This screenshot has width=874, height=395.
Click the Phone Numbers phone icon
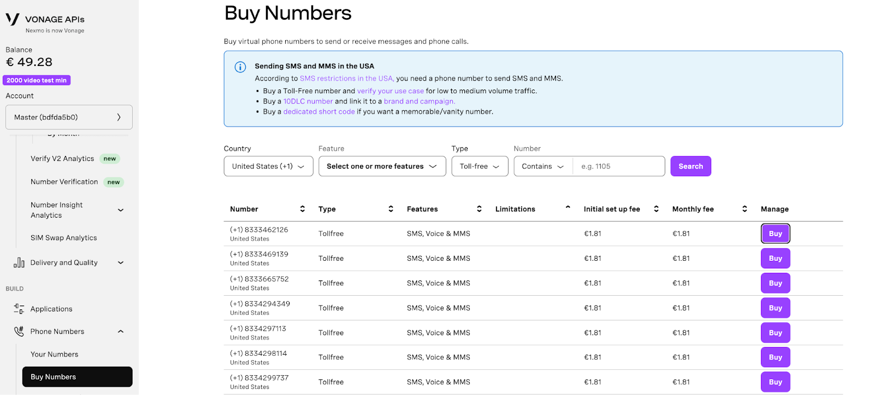tap(19, 331)
